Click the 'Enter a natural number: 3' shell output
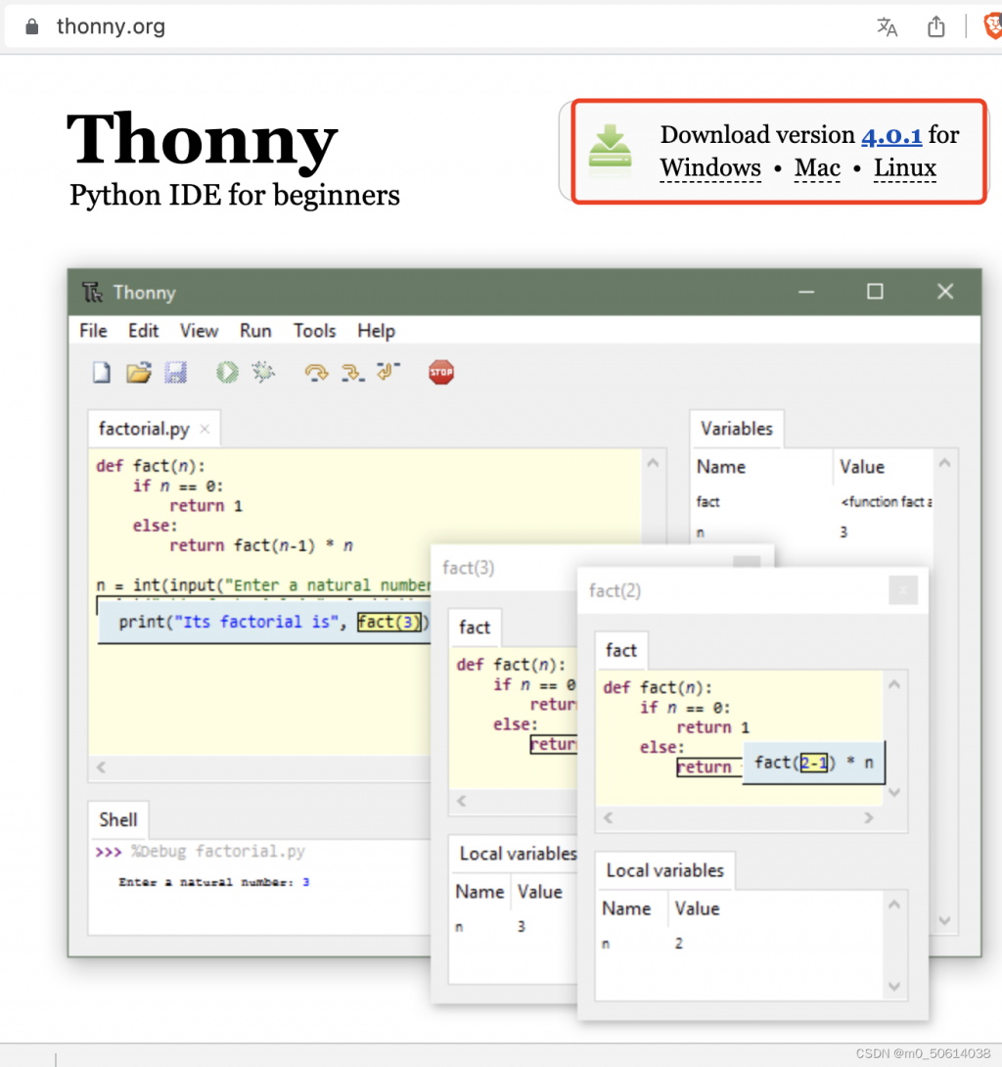This screenshot has height=1067, width=1002. click(x=213, y=882)
